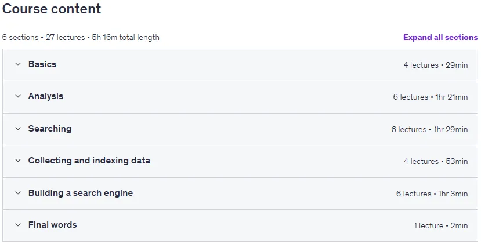481x244 pixels.
Task: Select the Final words section title
Action: [x=52, y=225]
